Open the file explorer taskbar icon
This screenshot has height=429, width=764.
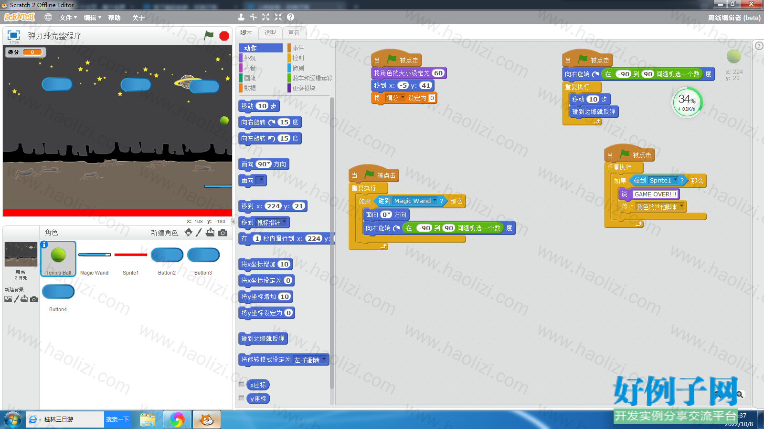point(148,419)
